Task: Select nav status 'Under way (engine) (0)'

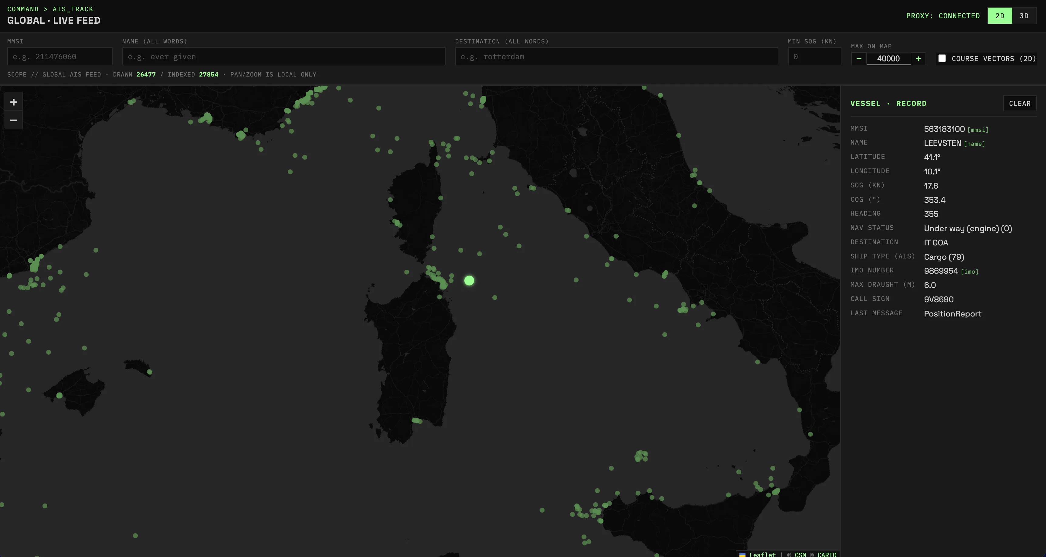Action: tap(968, 228)
